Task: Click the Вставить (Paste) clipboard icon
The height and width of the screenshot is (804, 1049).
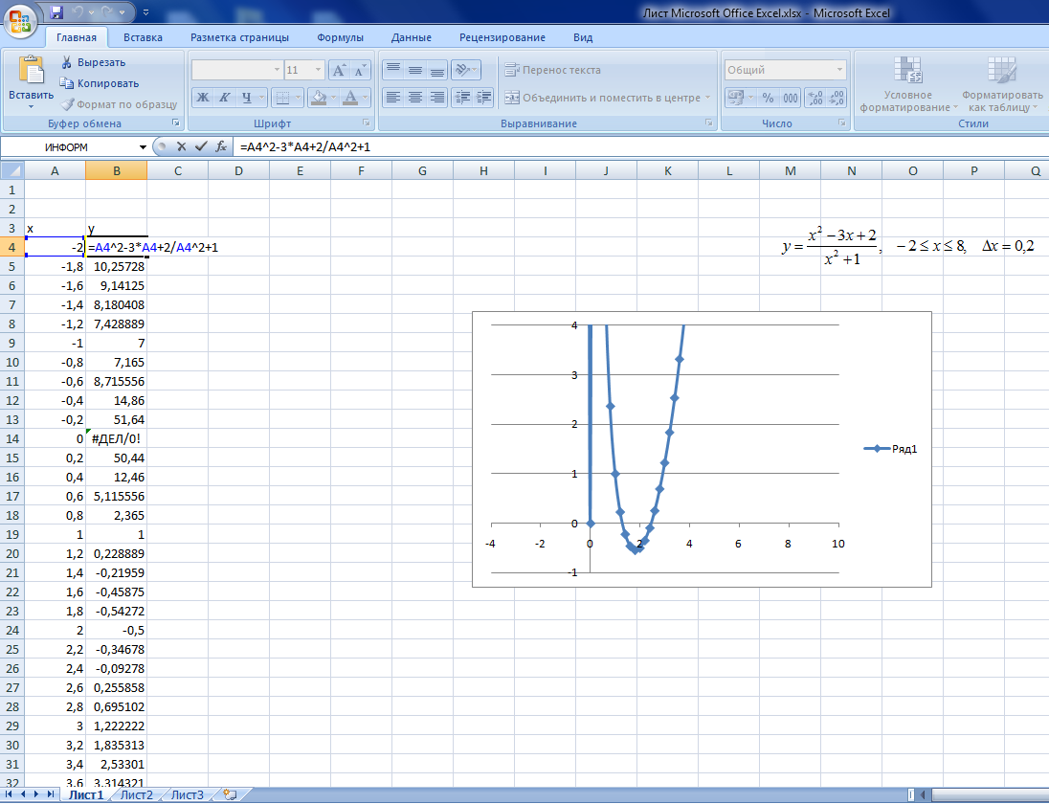Action: [x=31, y=73]
